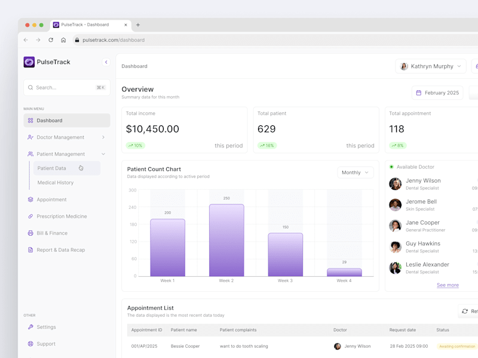Image resolution: width=478 pixels, height=358 pixels.
Task: Click the refresh icon in Appointment List
Action: click(465, 311)
